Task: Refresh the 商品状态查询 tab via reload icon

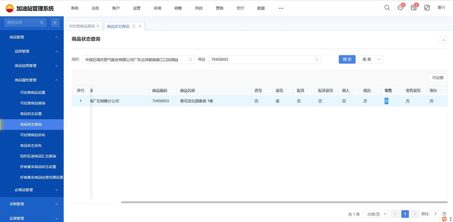Action: (x=134, y=26)
